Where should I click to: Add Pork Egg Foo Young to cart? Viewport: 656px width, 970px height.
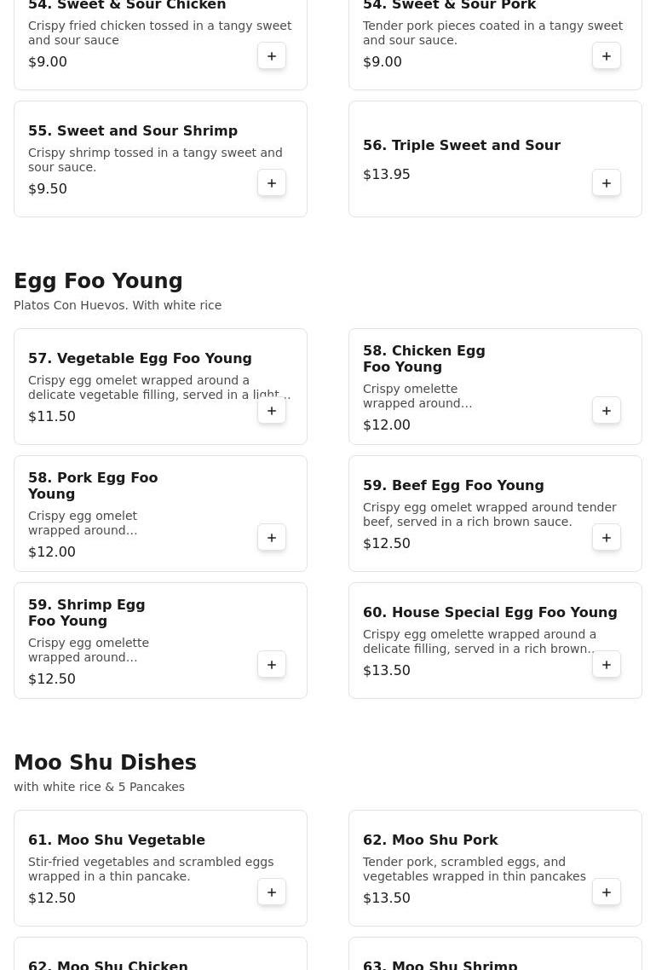[x=272, y=538]
